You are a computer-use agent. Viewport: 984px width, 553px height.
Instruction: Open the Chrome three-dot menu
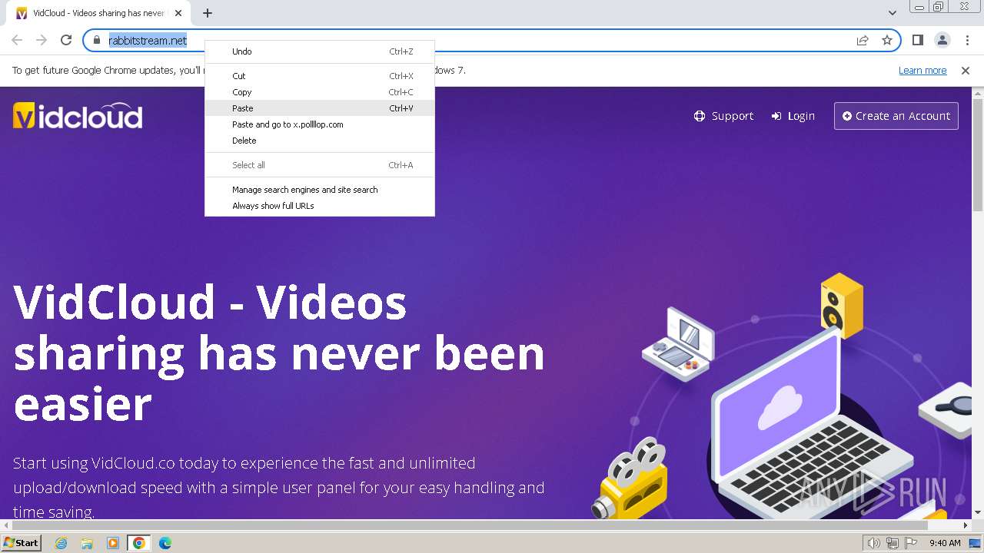pyautogui.click(x=967, y=40)
